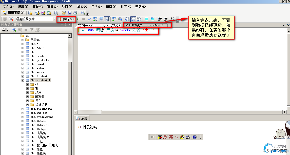Pin the 对象资源管理器 panel with the pushpin icon
Screen dimensions: 290x155
(66, 24)
